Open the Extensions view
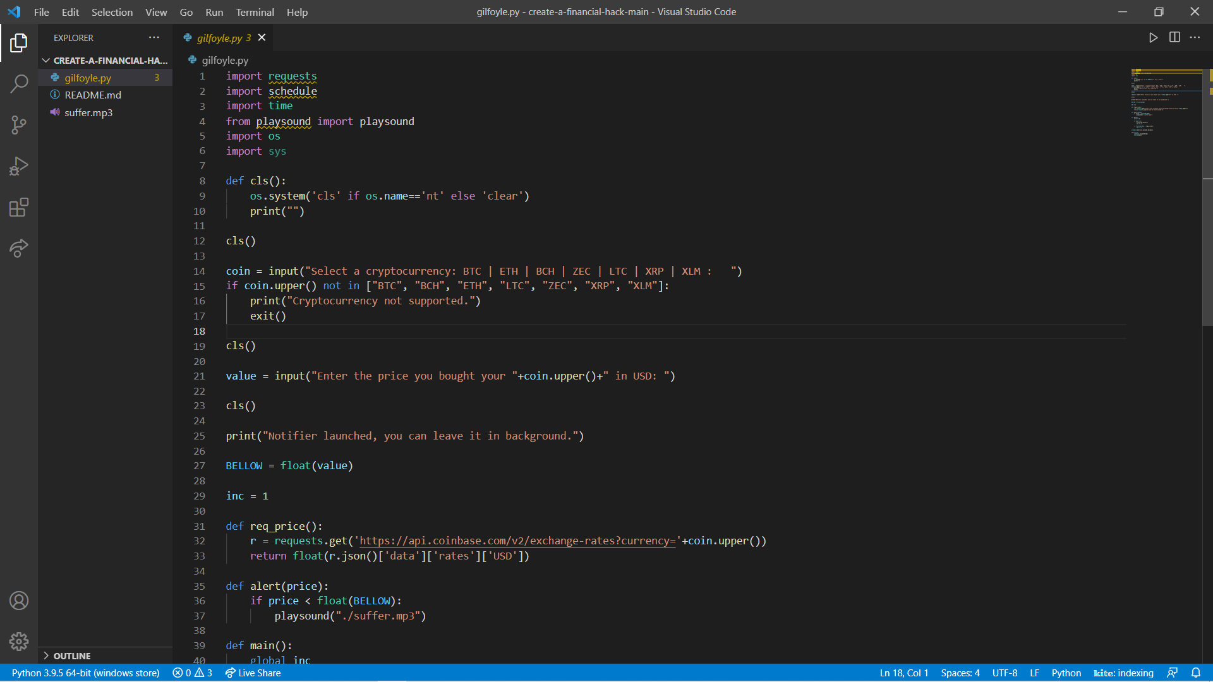This screenshot has height=682, width=1213. pyautogui.click(x=19, y=207)
